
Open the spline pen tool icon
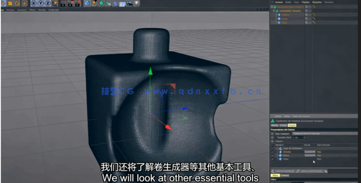pos(94,3)
